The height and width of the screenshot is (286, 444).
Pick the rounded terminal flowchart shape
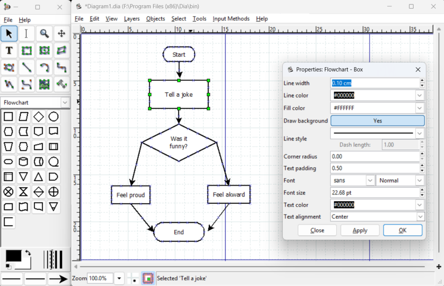pyautogui.click(x=9, y=161)
